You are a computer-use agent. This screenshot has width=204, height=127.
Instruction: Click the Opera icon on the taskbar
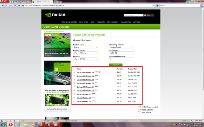coord(11,125)
